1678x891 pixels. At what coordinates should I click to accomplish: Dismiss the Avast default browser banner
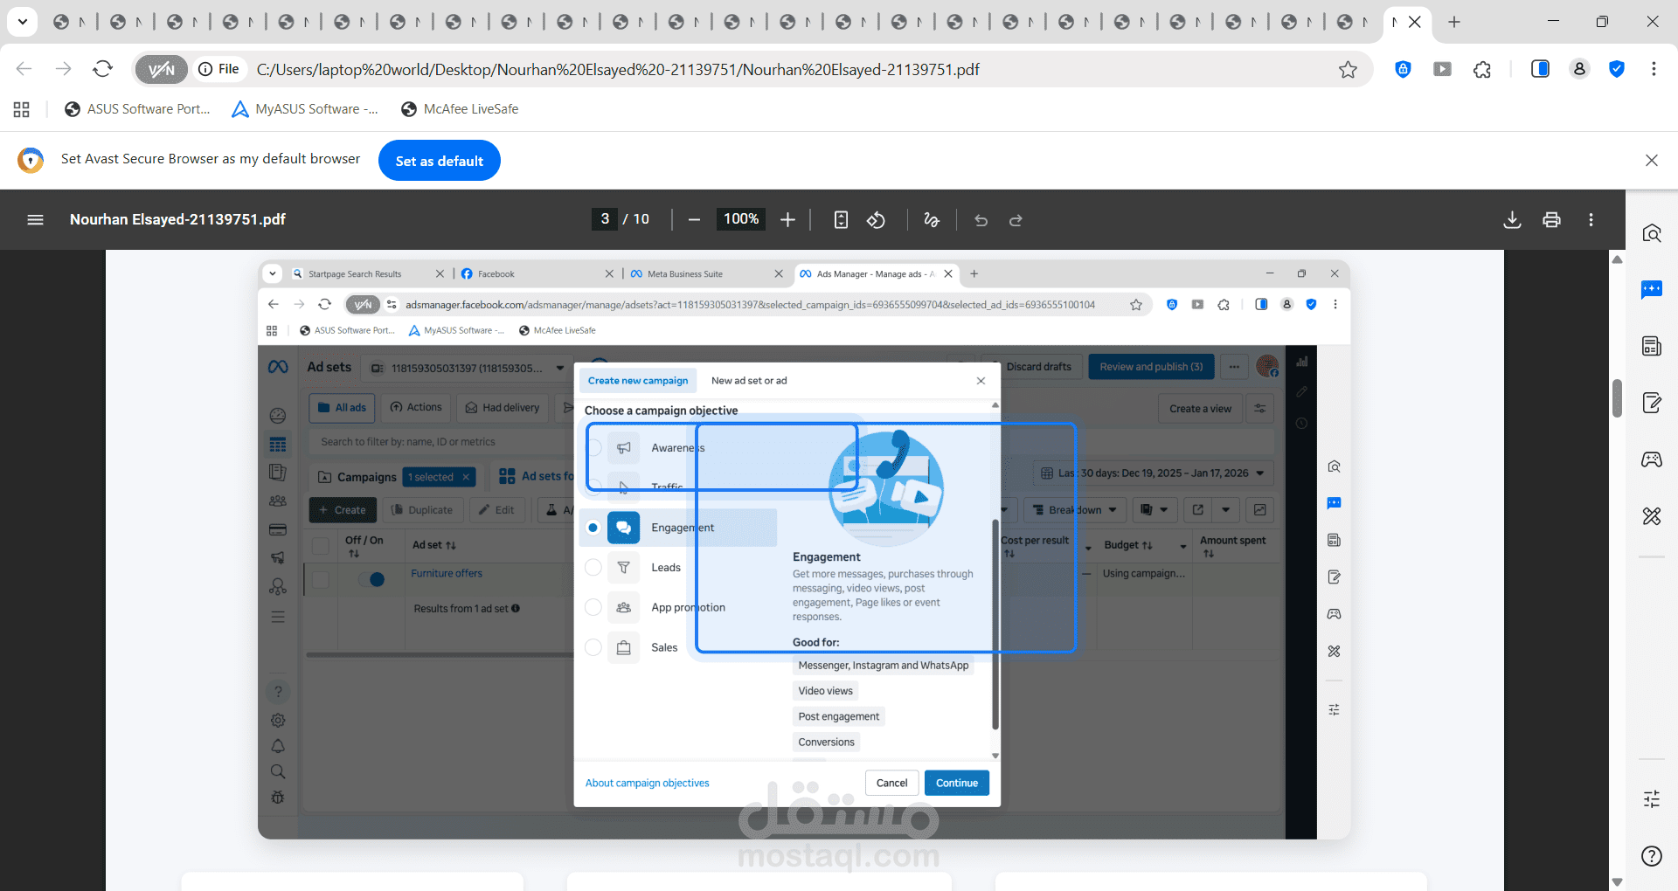[1652, 161]
